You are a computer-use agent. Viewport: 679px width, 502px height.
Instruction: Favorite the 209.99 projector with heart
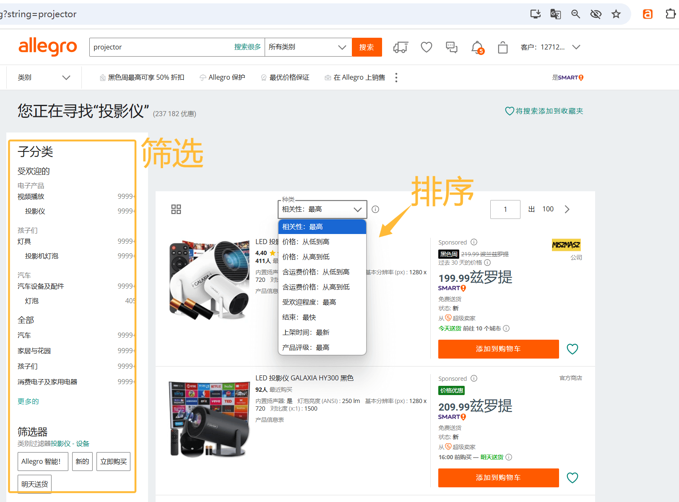pyautogui.click(x=572, y=478)
